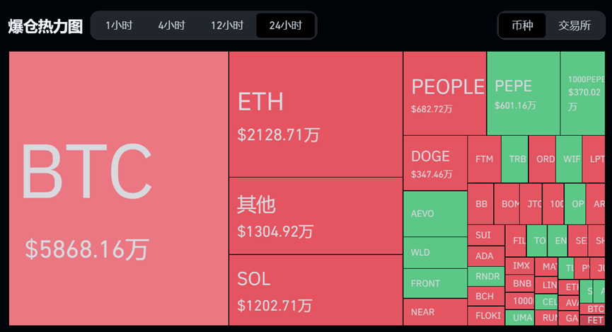Screen dimensions: 612x332
Task: Select the green PEPE $601.16万 tile
Action: 523,93
